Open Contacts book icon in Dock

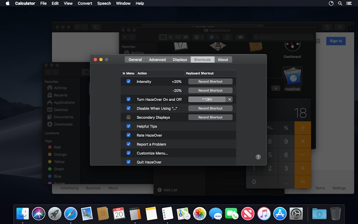pos(103,213)
